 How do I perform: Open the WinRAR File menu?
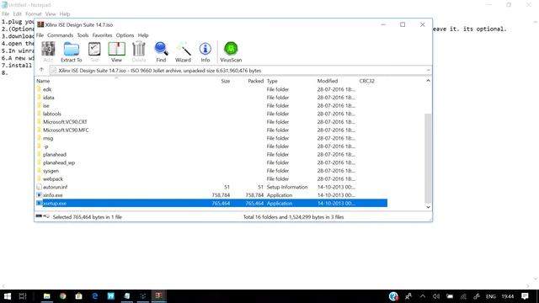coord(40,35)
